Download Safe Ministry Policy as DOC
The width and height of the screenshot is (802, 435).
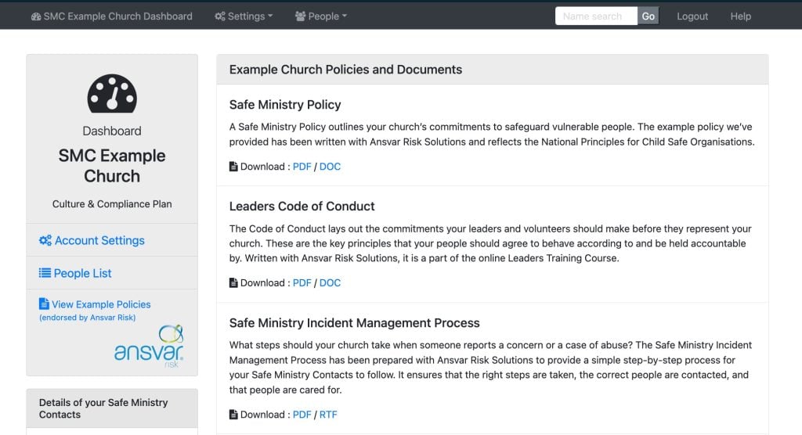(330, 167)
